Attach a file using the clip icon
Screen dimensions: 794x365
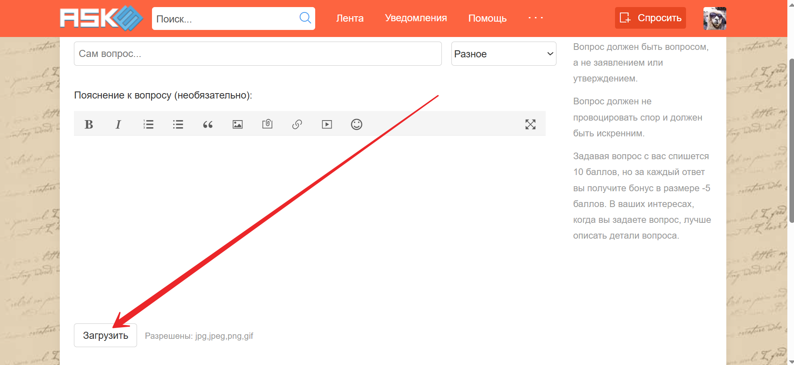click(267, 124)
